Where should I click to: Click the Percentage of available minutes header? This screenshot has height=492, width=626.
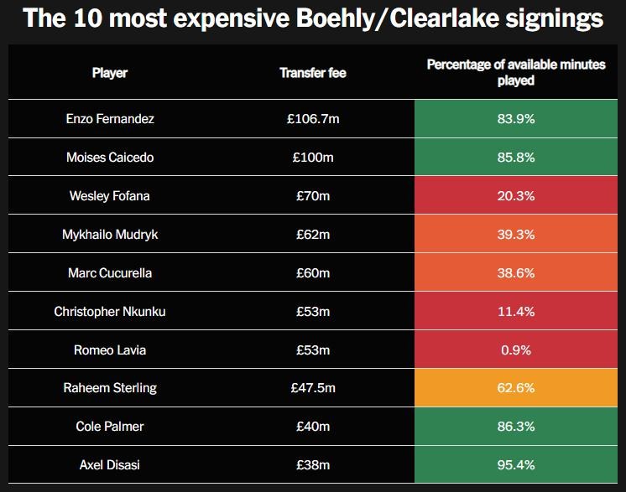pos(515,72)
